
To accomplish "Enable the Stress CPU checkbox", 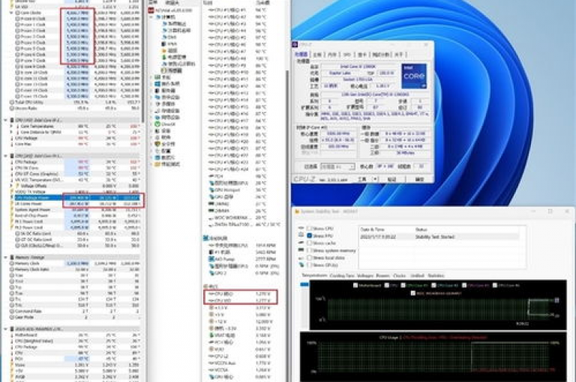I will pyautogui.click(x=309, y=228).
